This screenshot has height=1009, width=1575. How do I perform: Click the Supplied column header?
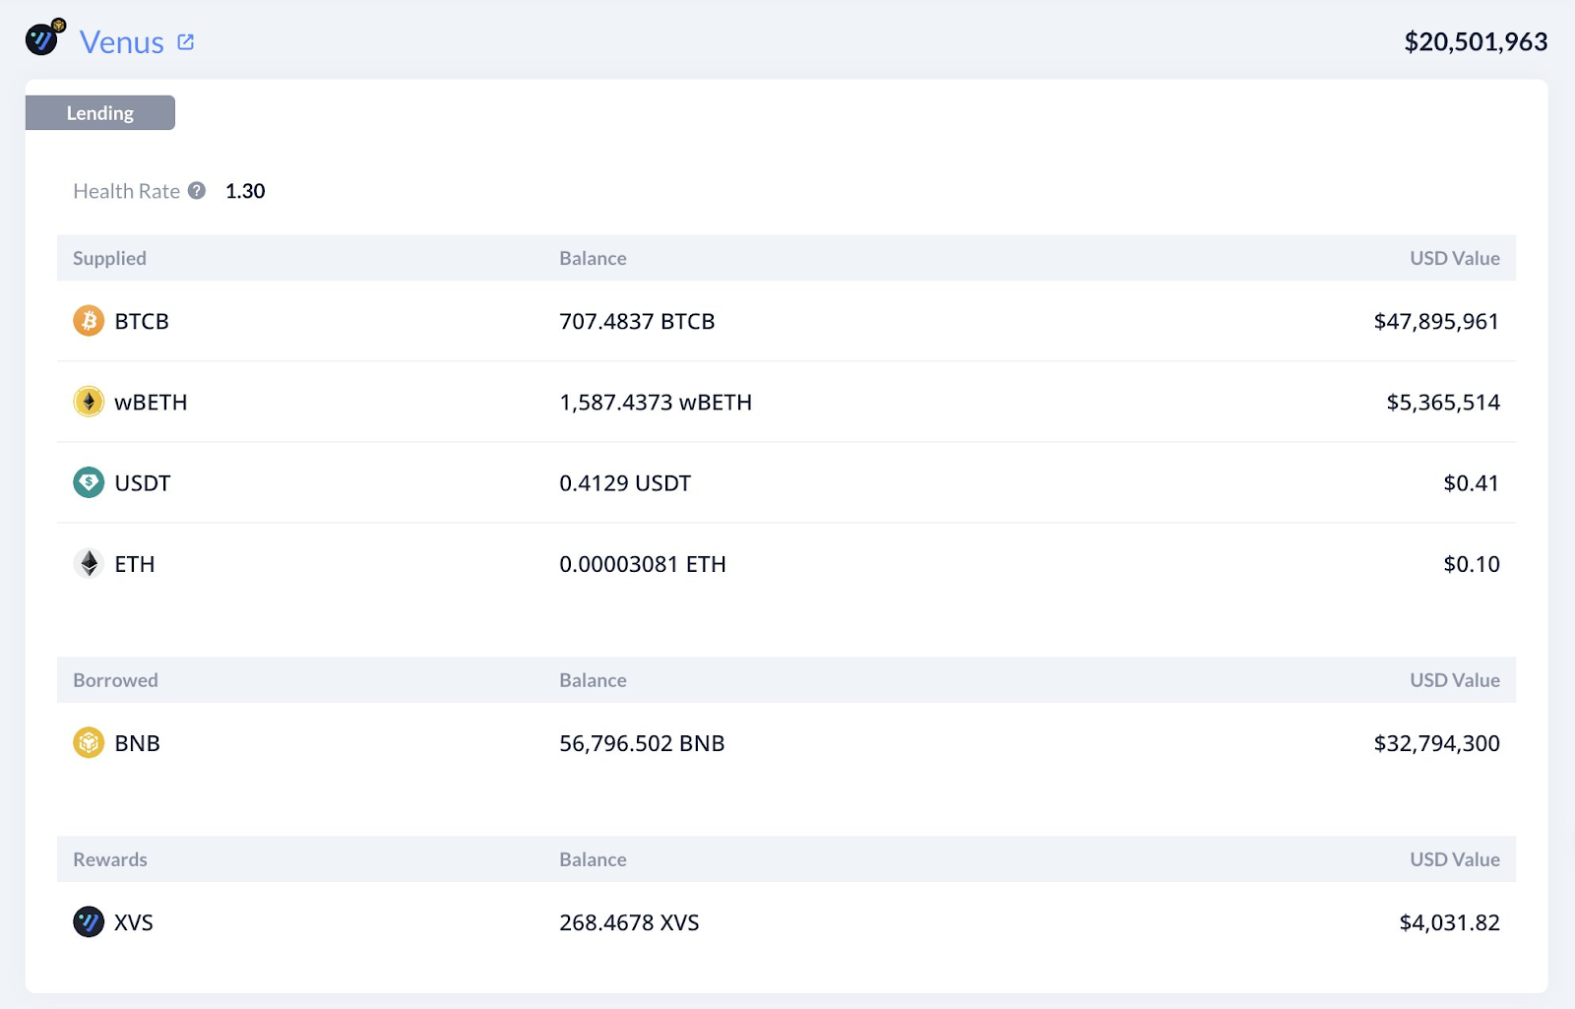108,258
